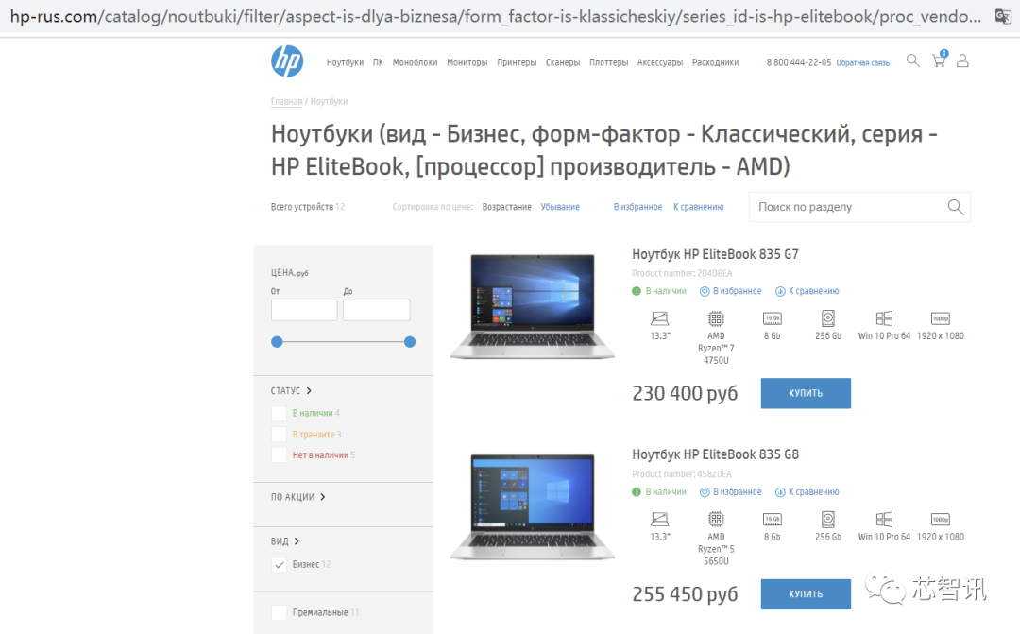Click the favorites heart icon for EliteBook 835 G8
Viewport: 1020px width, 634px height.
point(705,492)
